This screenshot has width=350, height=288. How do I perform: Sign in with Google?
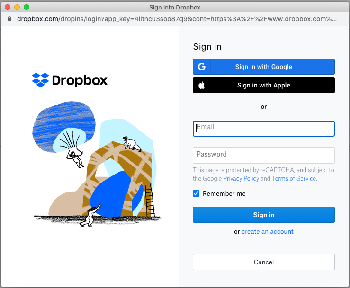[x=264, y=67]
